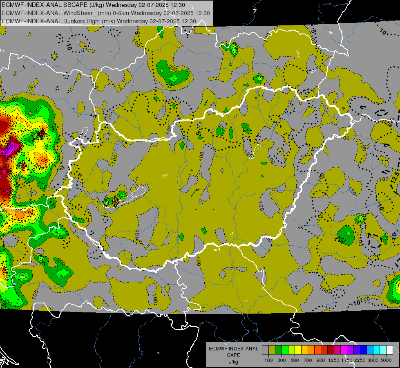Pick the pure yellow legend swatch for 500-600
The height and width of the screenshot is (368, 400).
tap(298, 350)
